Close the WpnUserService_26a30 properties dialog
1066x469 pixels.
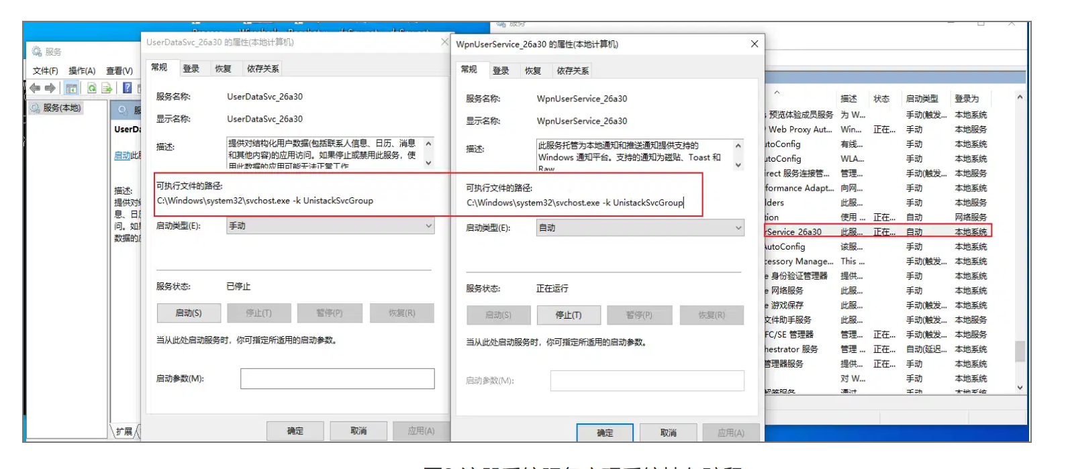coord(754,44)
